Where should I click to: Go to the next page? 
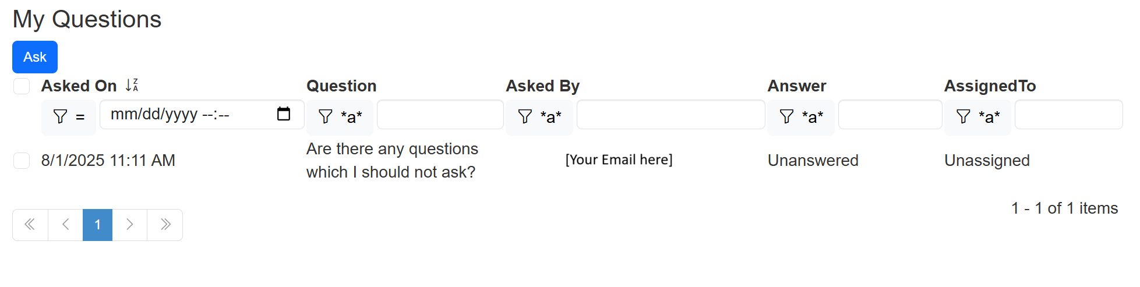[130, 225]
